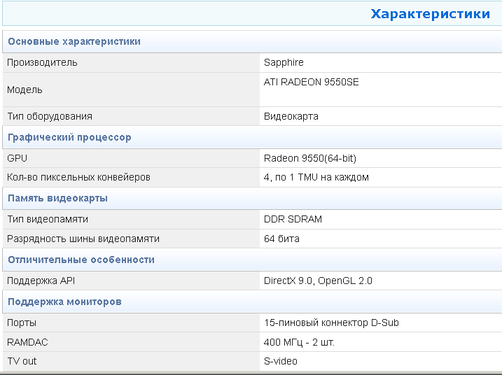Click the Отличительные особенности section header

pos(81,260)
